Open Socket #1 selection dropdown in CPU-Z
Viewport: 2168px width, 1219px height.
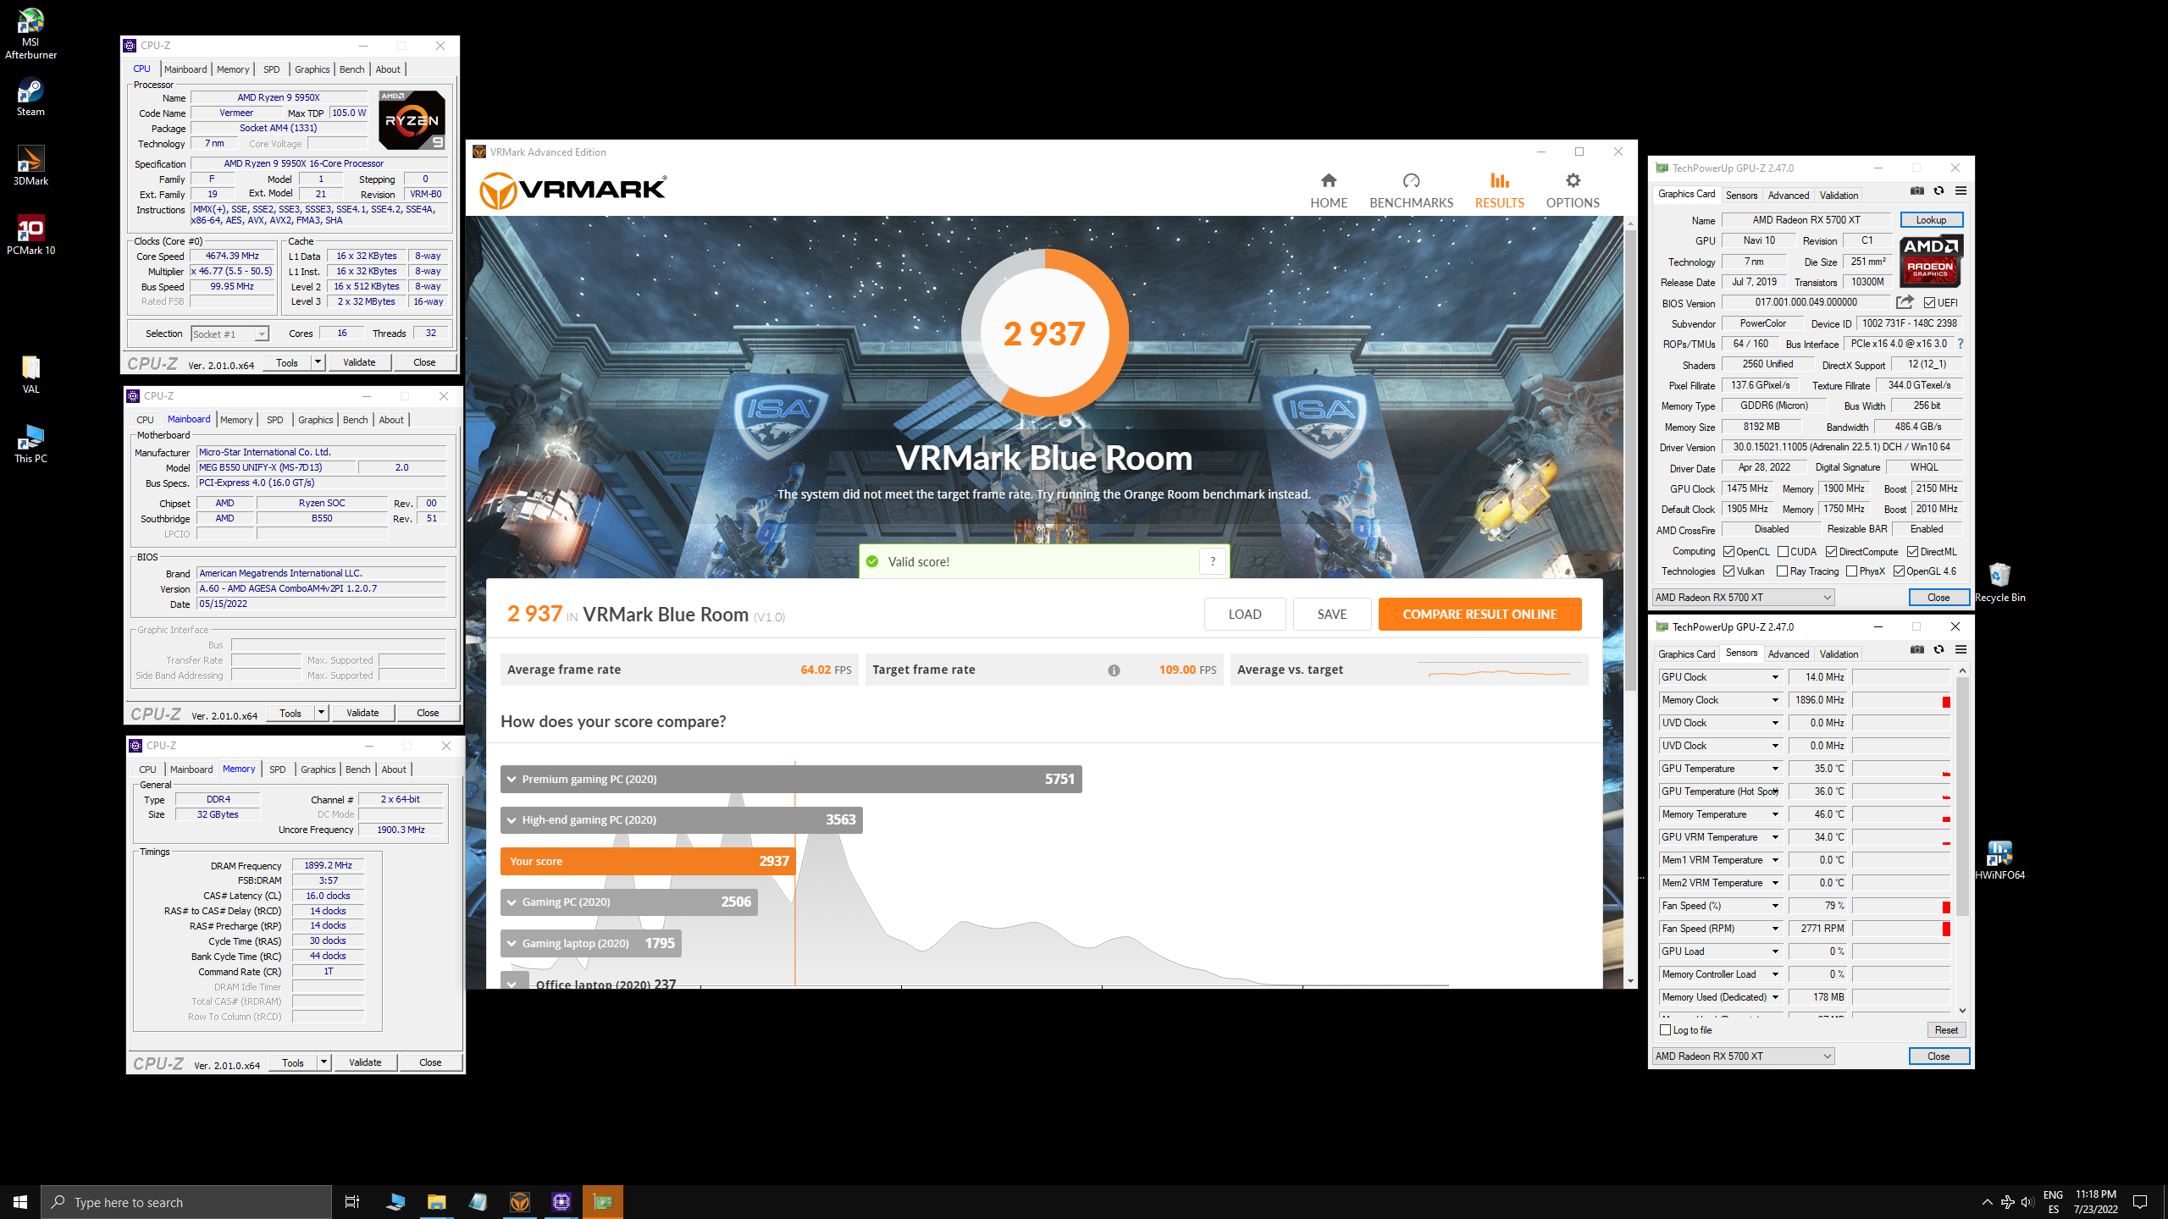[230, 334]
